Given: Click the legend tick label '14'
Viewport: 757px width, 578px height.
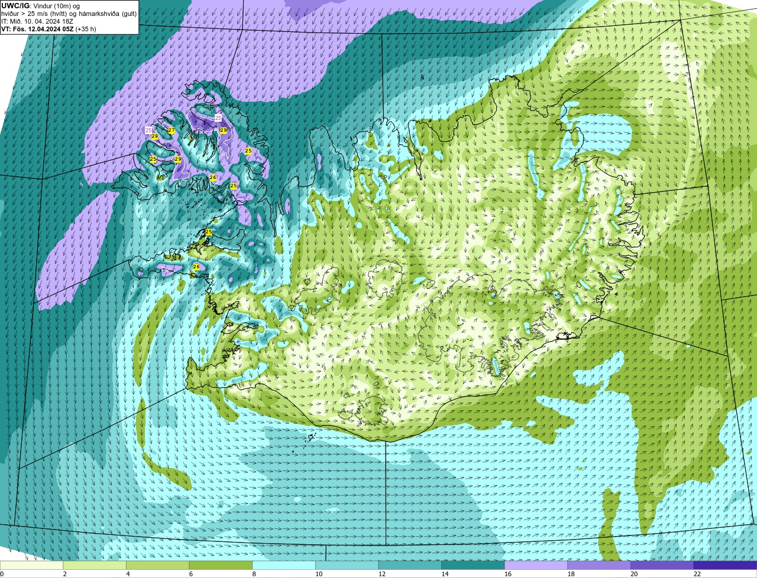Looking at the screenshot, I should pyautogui.click(x=445, y=574).
